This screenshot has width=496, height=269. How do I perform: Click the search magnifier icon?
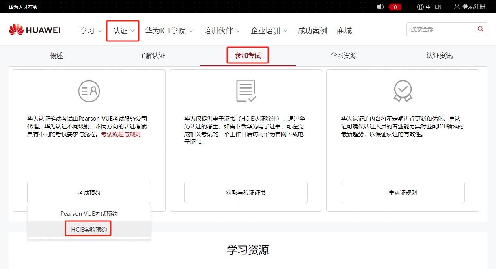(481, 29)
